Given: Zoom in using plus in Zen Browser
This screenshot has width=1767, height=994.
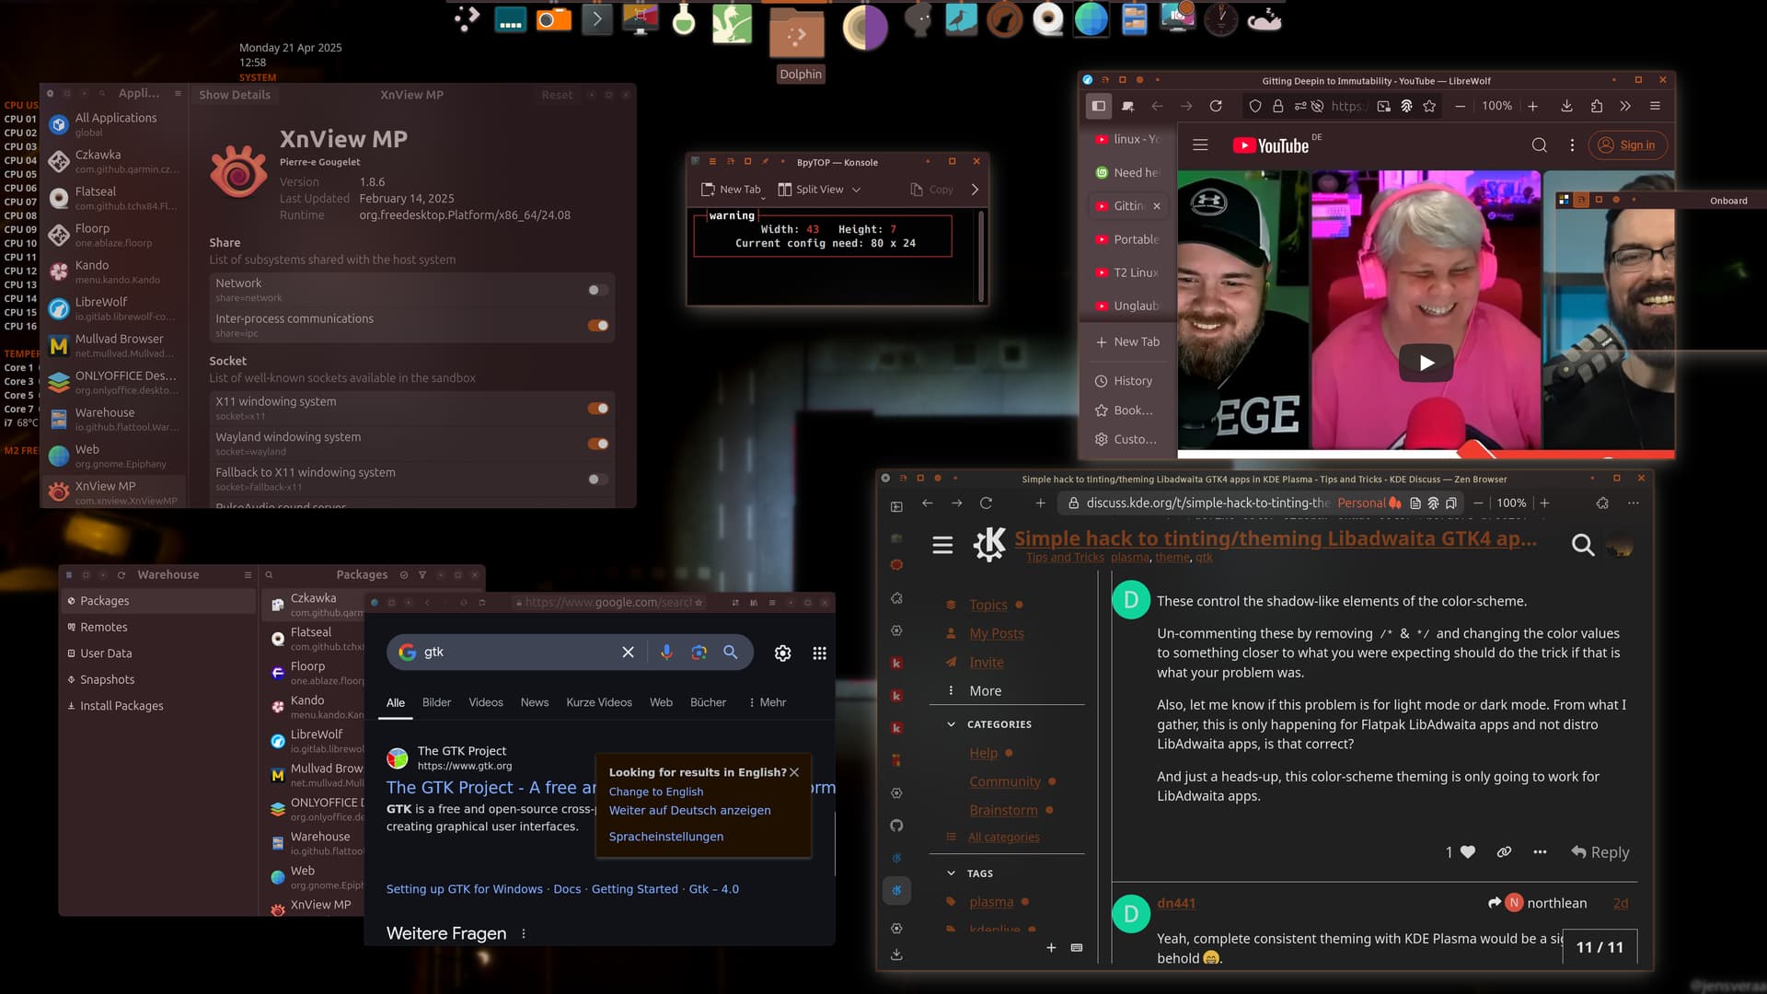Looking at the screenshot, I should (1544, 503).
